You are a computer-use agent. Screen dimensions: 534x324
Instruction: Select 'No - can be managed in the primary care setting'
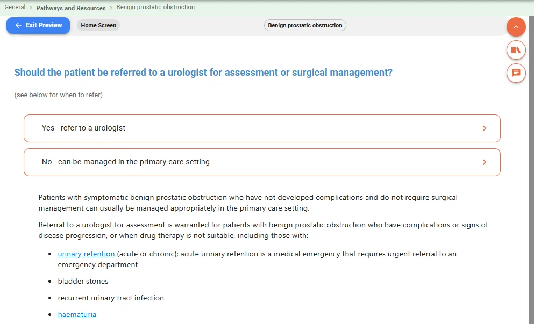[x=262, y=162]
